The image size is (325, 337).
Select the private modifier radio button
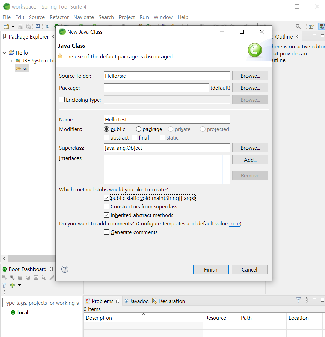171,129
